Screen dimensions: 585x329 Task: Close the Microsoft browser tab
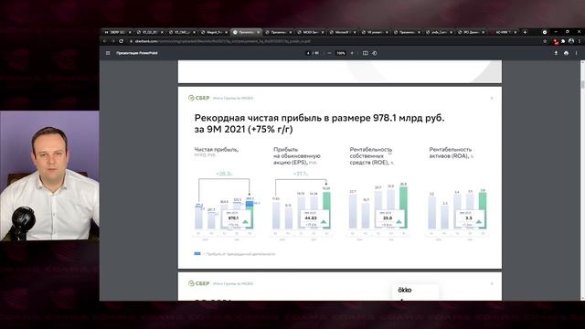pyautogui.click(x=355, y=32)
